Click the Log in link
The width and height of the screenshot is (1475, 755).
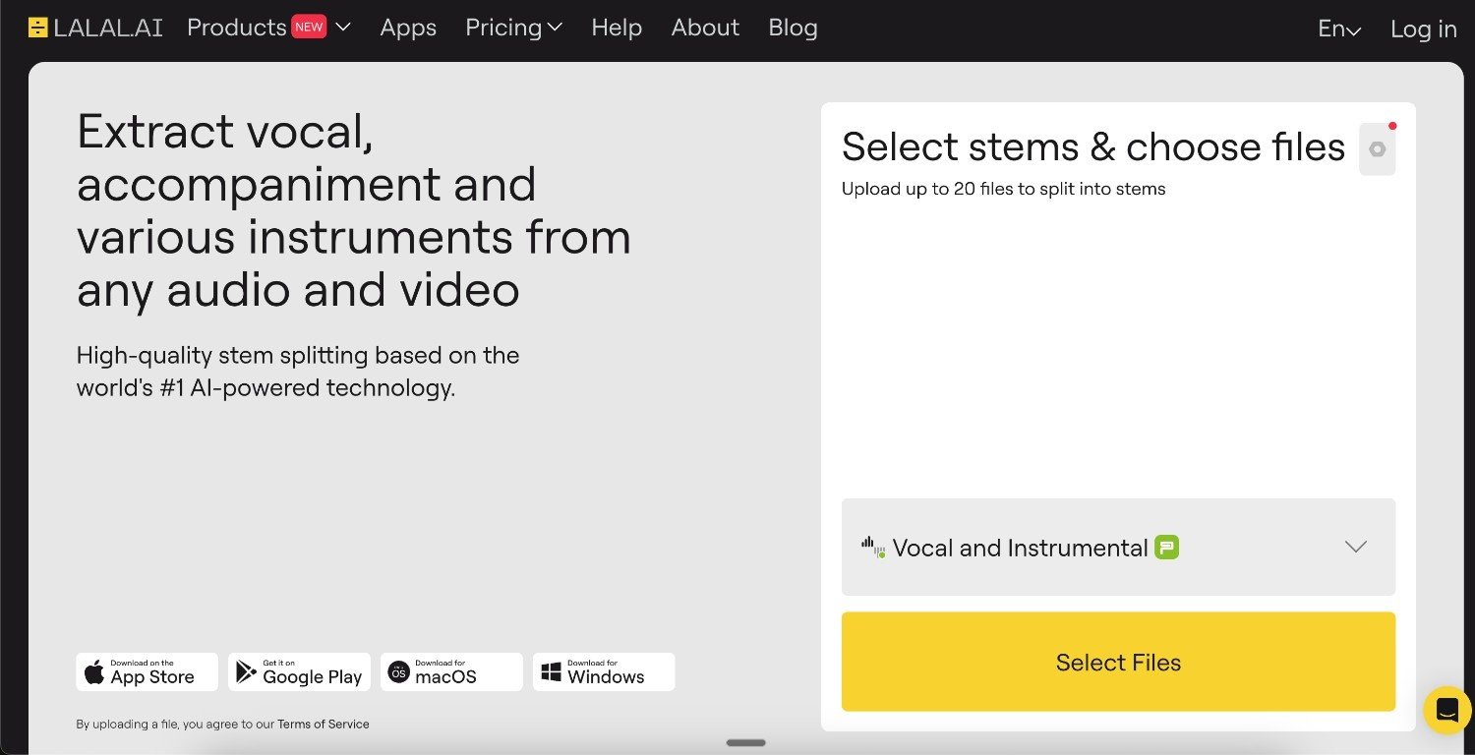pyautogui.click(x=1423, y=29)
